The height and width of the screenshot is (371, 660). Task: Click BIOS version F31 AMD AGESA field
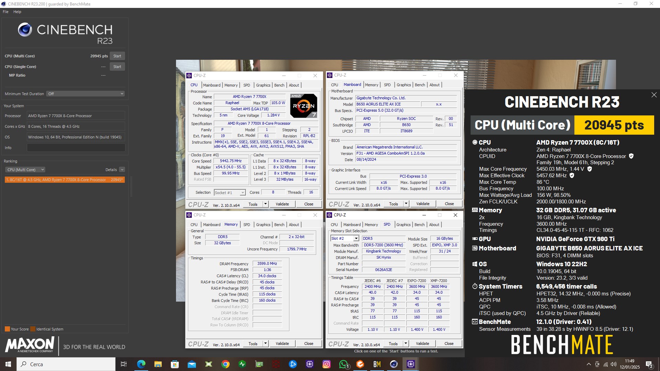[x=406, y=153]
